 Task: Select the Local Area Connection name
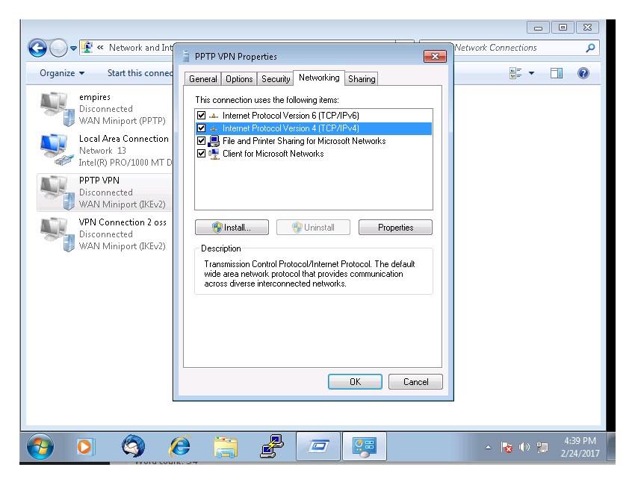point(124,139)
